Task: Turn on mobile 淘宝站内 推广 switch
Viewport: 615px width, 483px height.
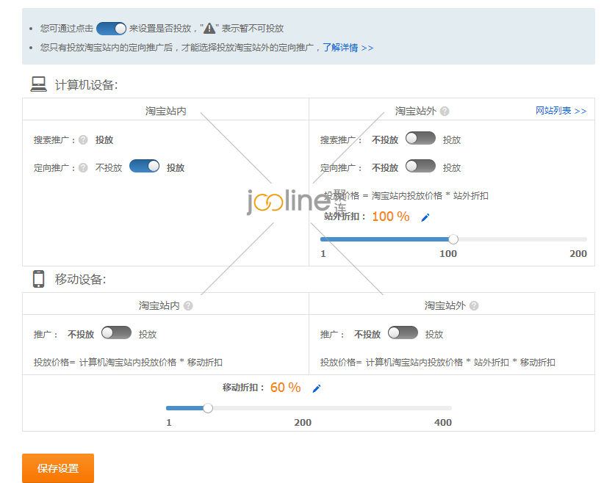Action: [x=117, y=333]
